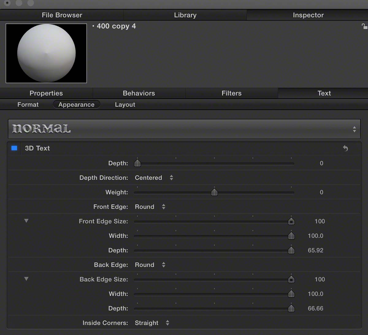The image size is (368, 335).
Task: Click the Back Edge Depth slider handle
Action: [x=291, y=308]
